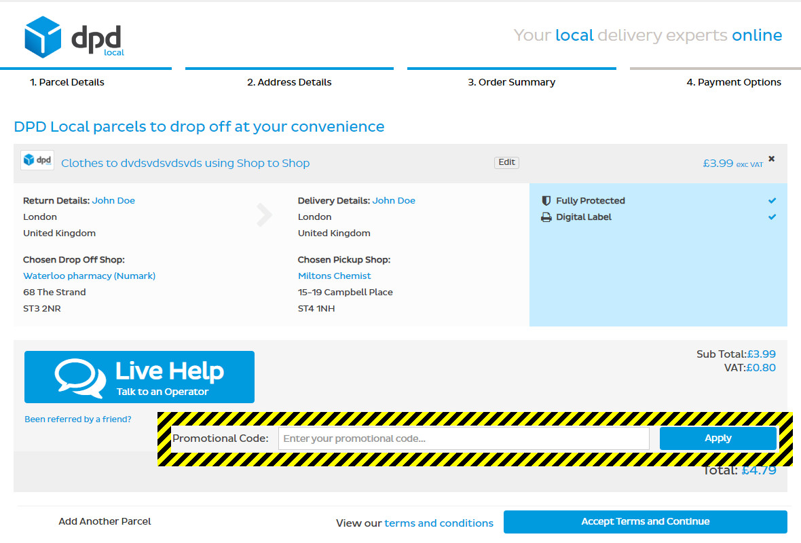Viewport: 801px width, 543px height.
Task: Open Waterloo pharmacy (Numark) drop off shop
Action: (x=90, y=276)
